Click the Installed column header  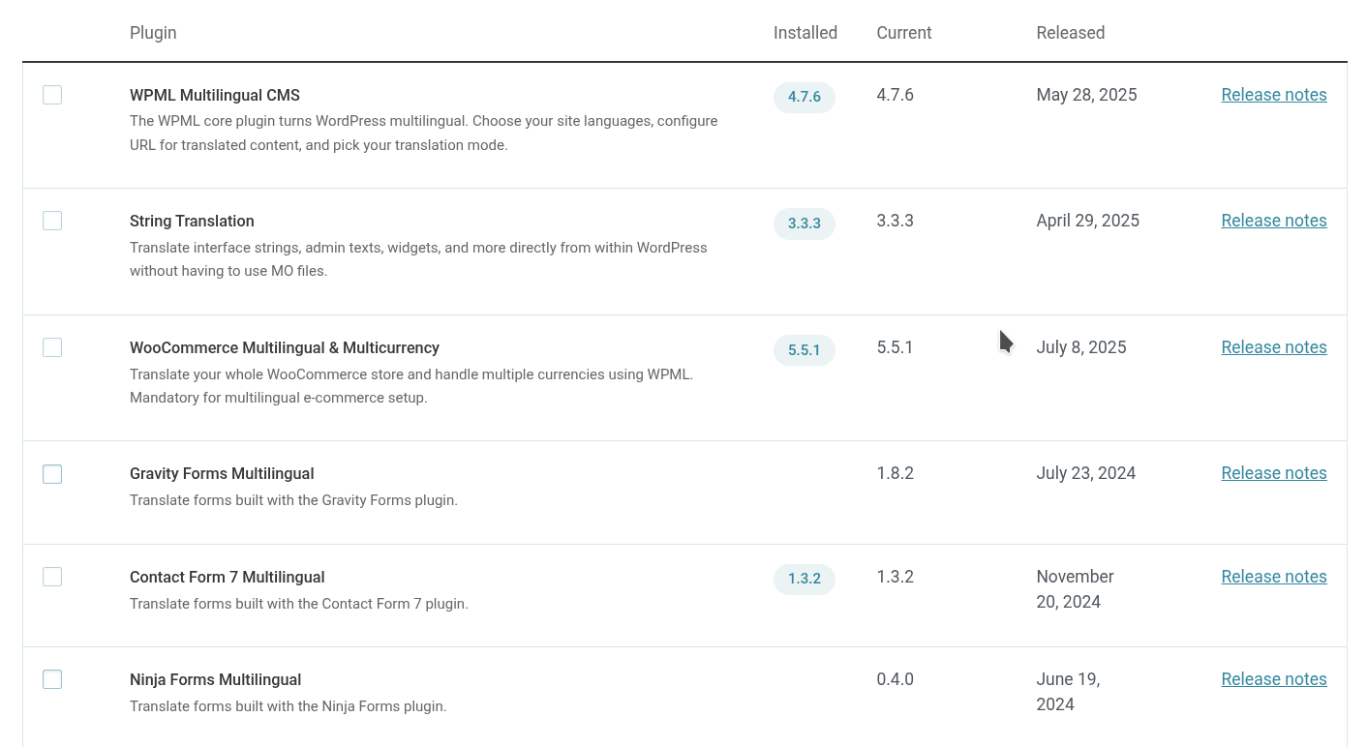[805, 33]
